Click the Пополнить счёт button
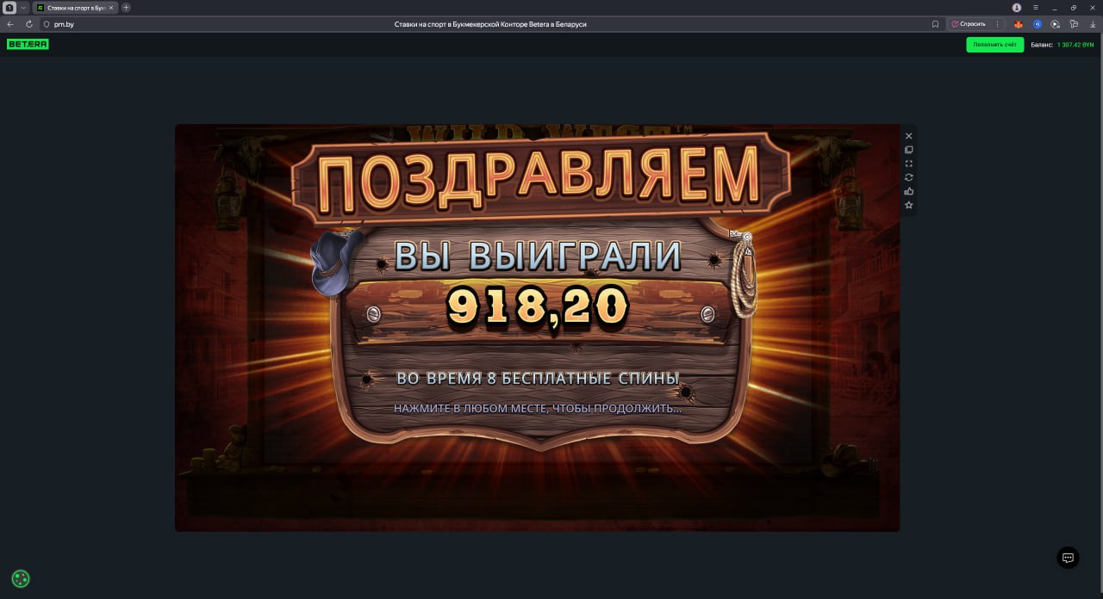Image resolution: width=1103 pixels, height=599 pixels. [x=994, y=45]
